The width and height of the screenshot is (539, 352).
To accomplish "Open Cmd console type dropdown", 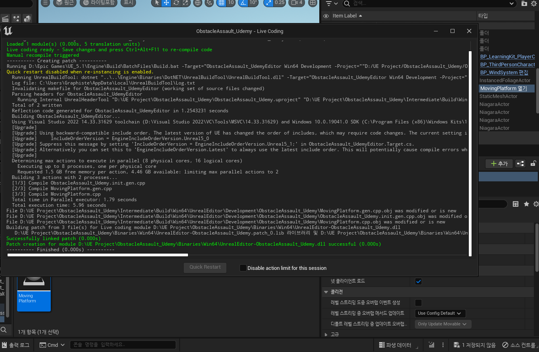I will [52, 345].
